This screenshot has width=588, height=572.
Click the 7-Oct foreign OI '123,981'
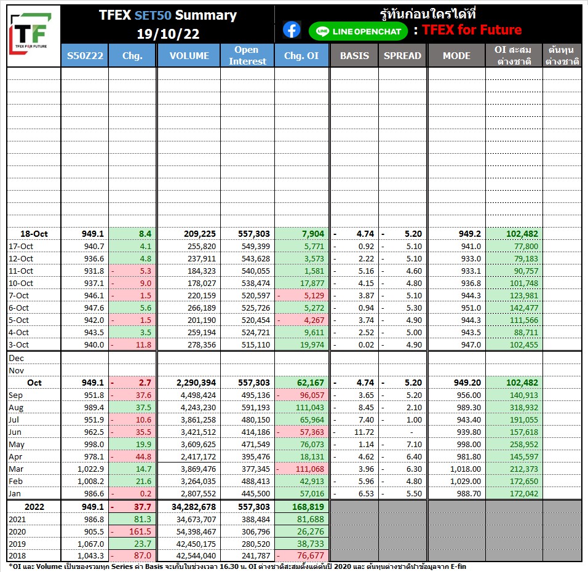524,296
